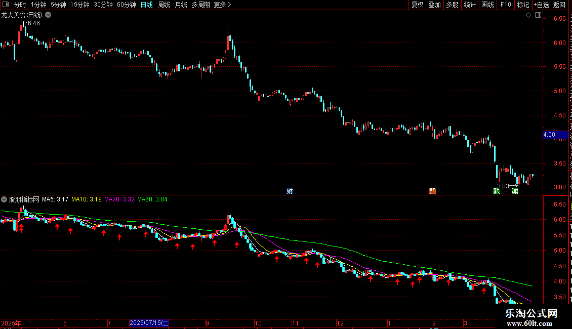The image size is (572, 329).
Task: Click the 龙大美食(日线) chart title
Action: [22, 15]
